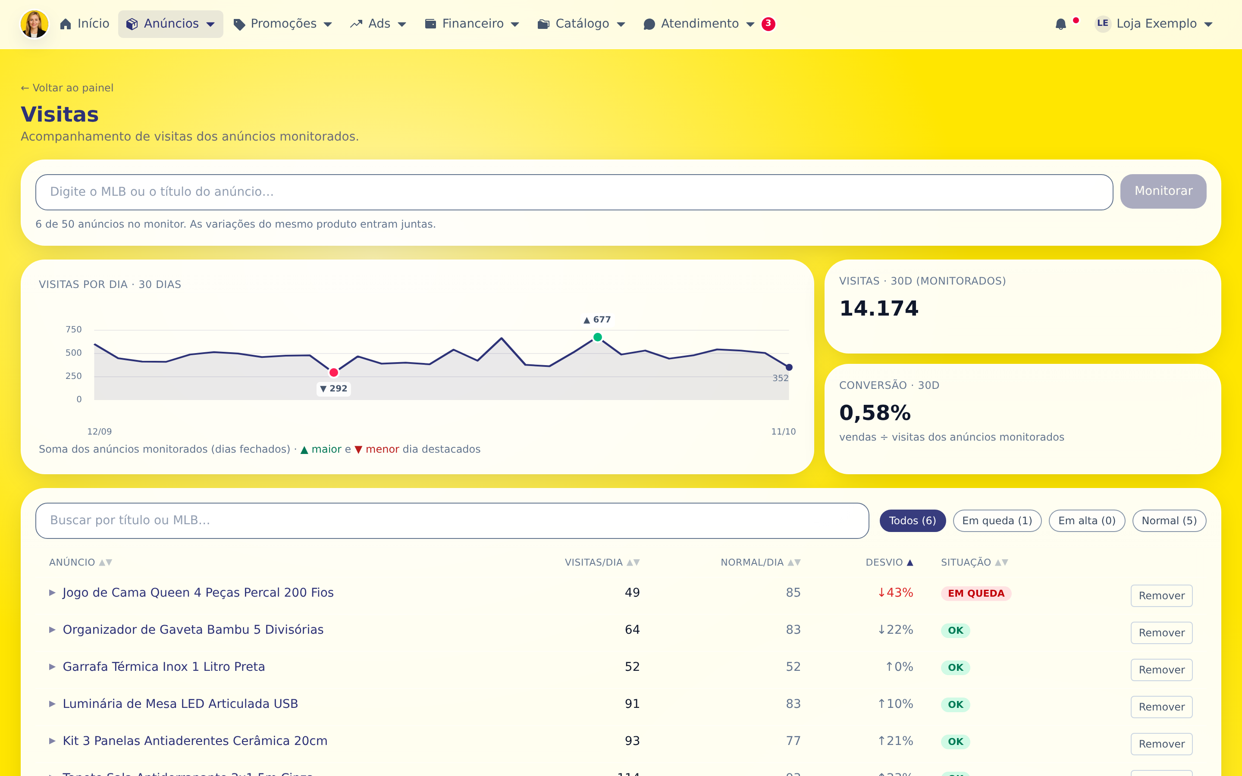This screenshot has height=776, width=1242.
Task: Sort by Desvio column arrow
Action: pos(910,563)
